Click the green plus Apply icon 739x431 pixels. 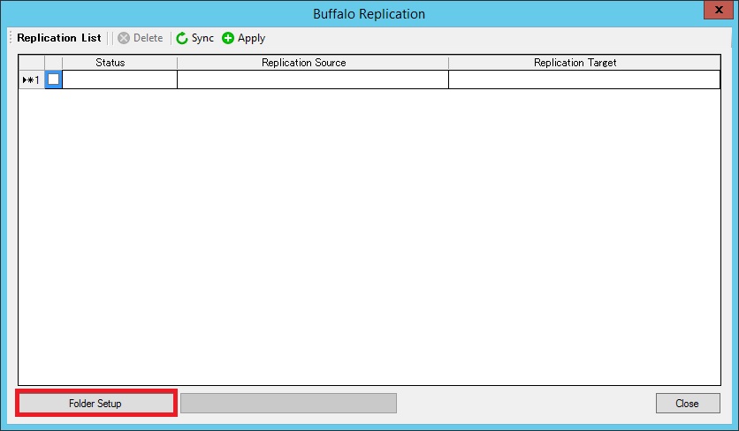[x=228, y=38]
